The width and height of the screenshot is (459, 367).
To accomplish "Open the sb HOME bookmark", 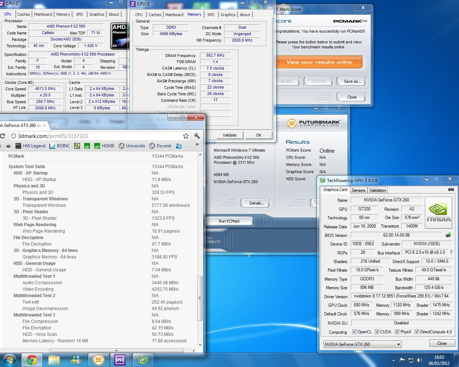I will pyautogui.click(x=104, y=146).
